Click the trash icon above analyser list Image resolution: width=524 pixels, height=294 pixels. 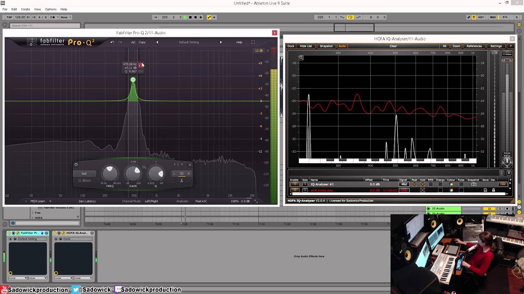501,173
